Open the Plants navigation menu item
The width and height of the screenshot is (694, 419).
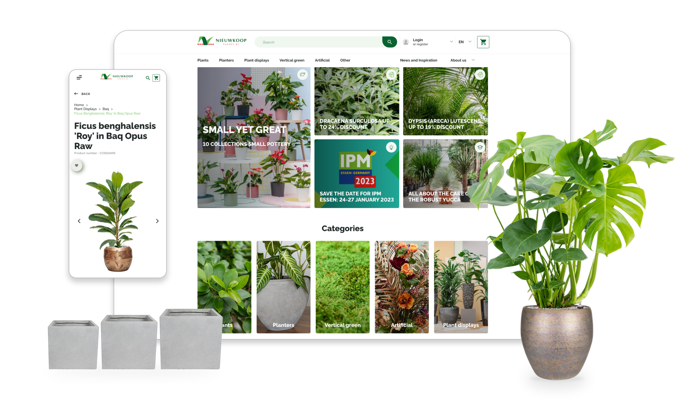click(x=203, y=60)
